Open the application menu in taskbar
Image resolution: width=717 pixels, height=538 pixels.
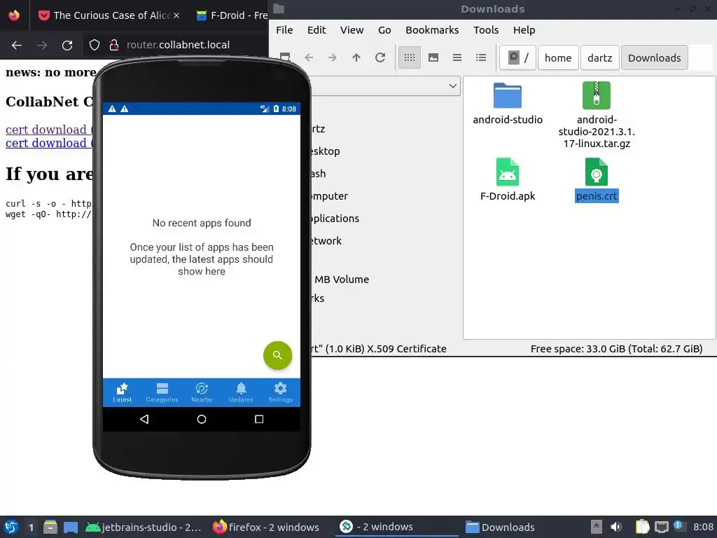(11, 527)
